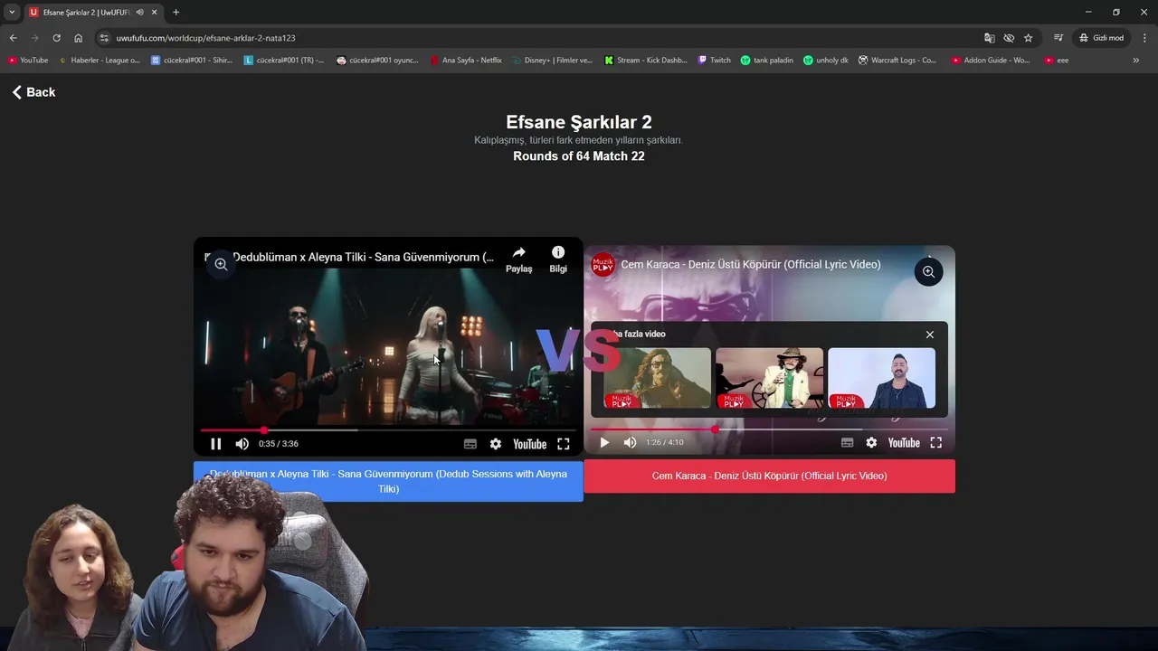
Task: Close the more videos overlay
Action: click(x=929, y=335)
